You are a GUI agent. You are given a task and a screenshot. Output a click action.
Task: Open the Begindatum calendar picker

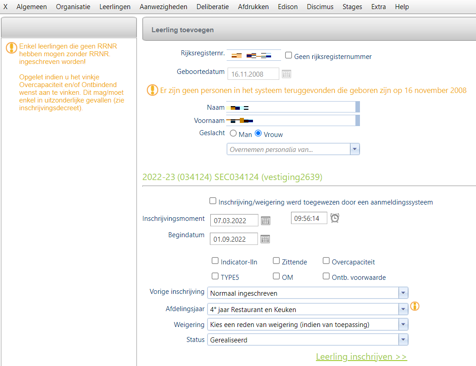(265, 239)
